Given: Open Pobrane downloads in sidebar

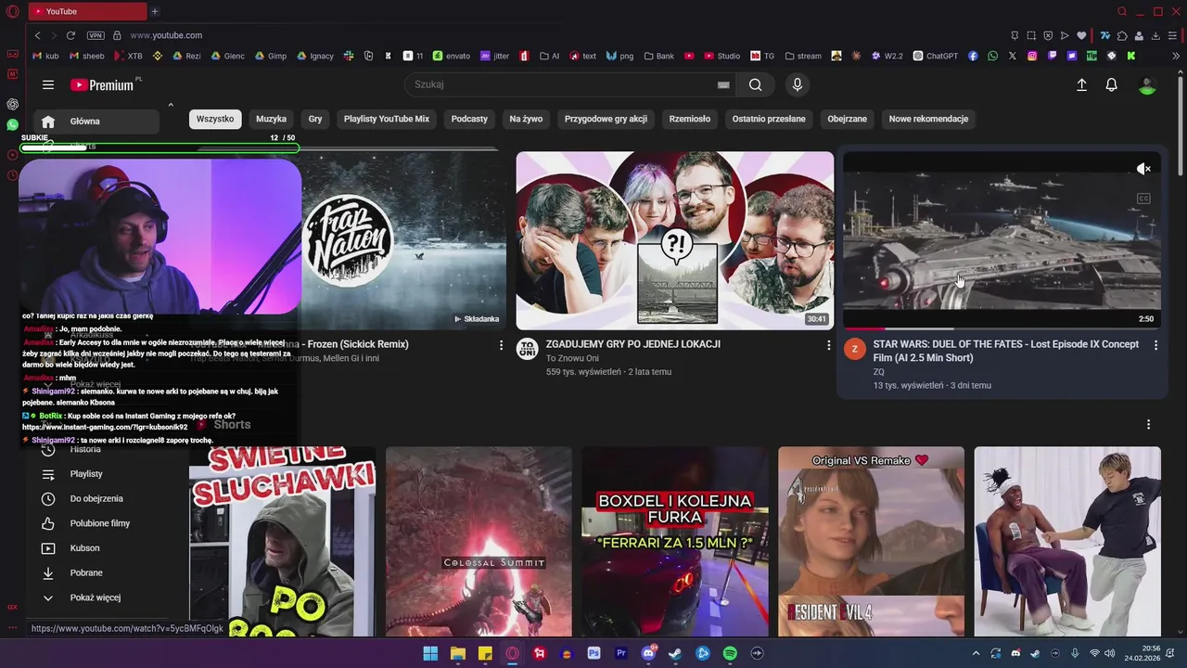Looking at the screenshot, I should (x=96, y=572).
